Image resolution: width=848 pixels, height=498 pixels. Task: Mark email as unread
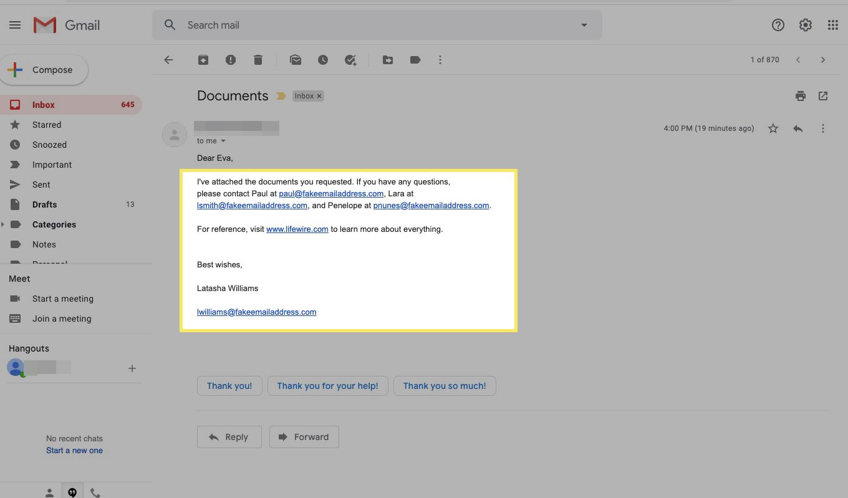click(x=296, y=60)
